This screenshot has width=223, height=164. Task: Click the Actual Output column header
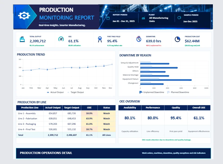(x=53, y=108)
